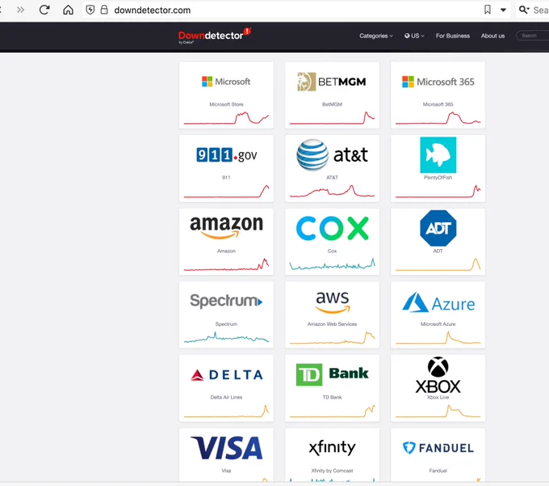This screenshot has height=486, width=549.
Task: Click the Amazon Web Services label
Action: pyautogui.click(x=332, y=324)
